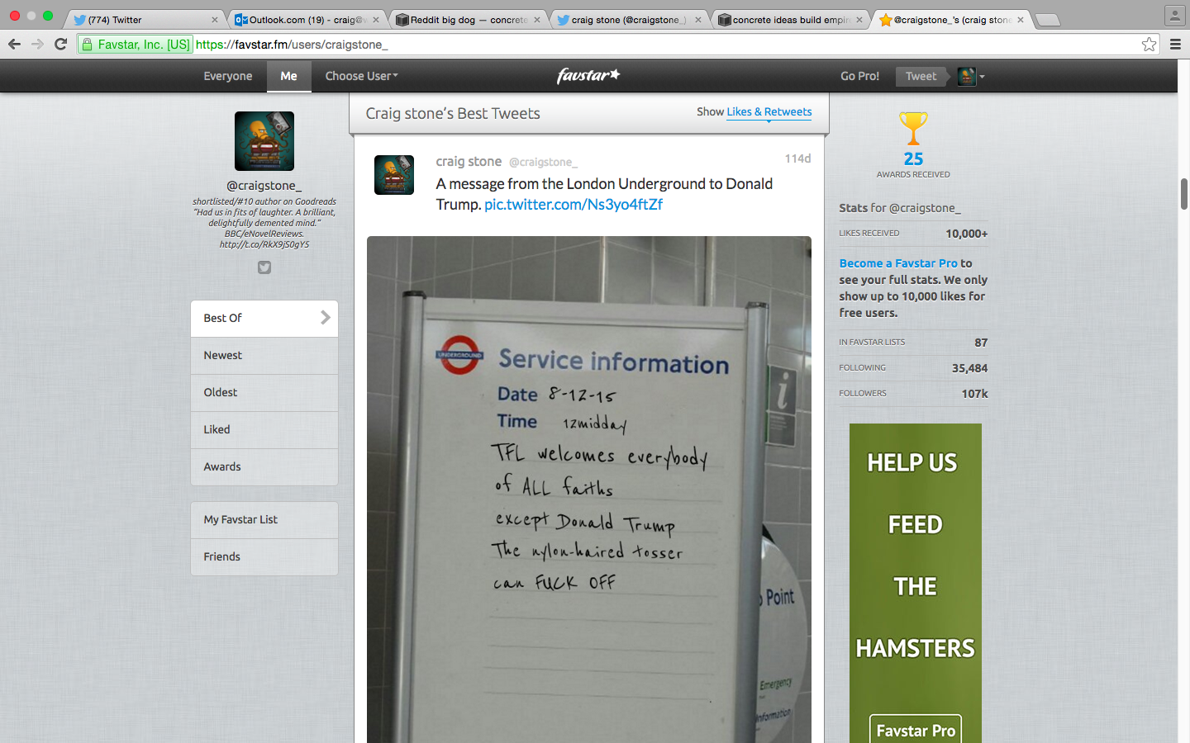1190x743 pixels.
Task: Open the Service information tweet photo
Action: click(x=589, y=490)
